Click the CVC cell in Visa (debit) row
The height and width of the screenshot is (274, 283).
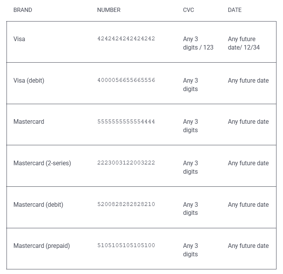pos(190,85)
